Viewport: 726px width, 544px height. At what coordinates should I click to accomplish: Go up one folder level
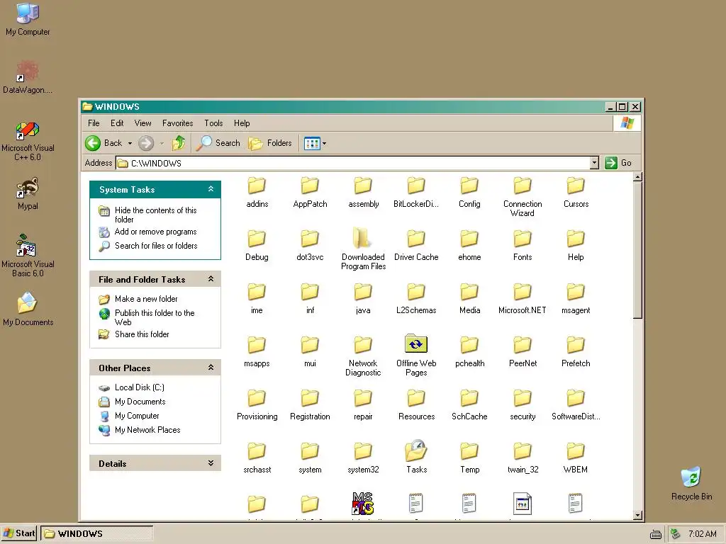click(x=178, y=143)
